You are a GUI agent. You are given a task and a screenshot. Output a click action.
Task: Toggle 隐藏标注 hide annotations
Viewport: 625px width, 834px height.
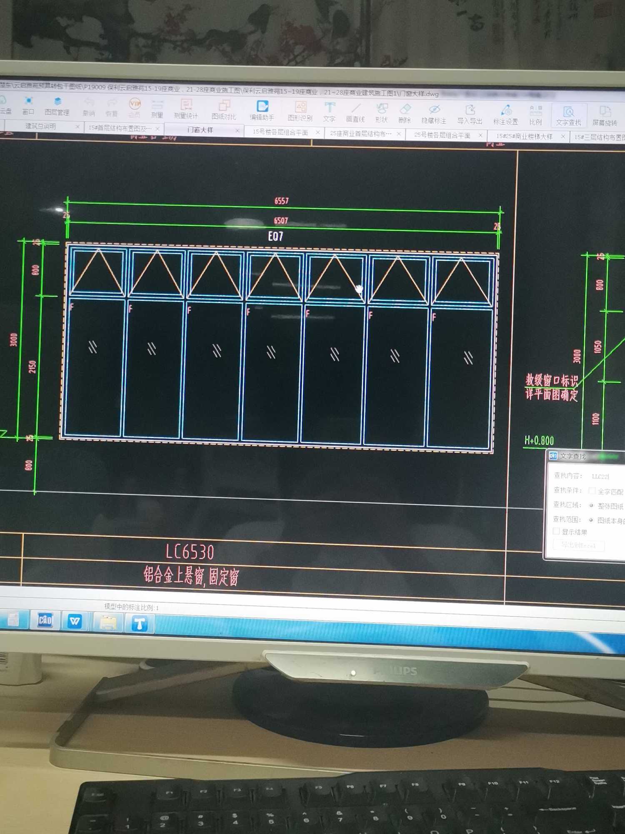pyautogui.click(x=434, y=115)
